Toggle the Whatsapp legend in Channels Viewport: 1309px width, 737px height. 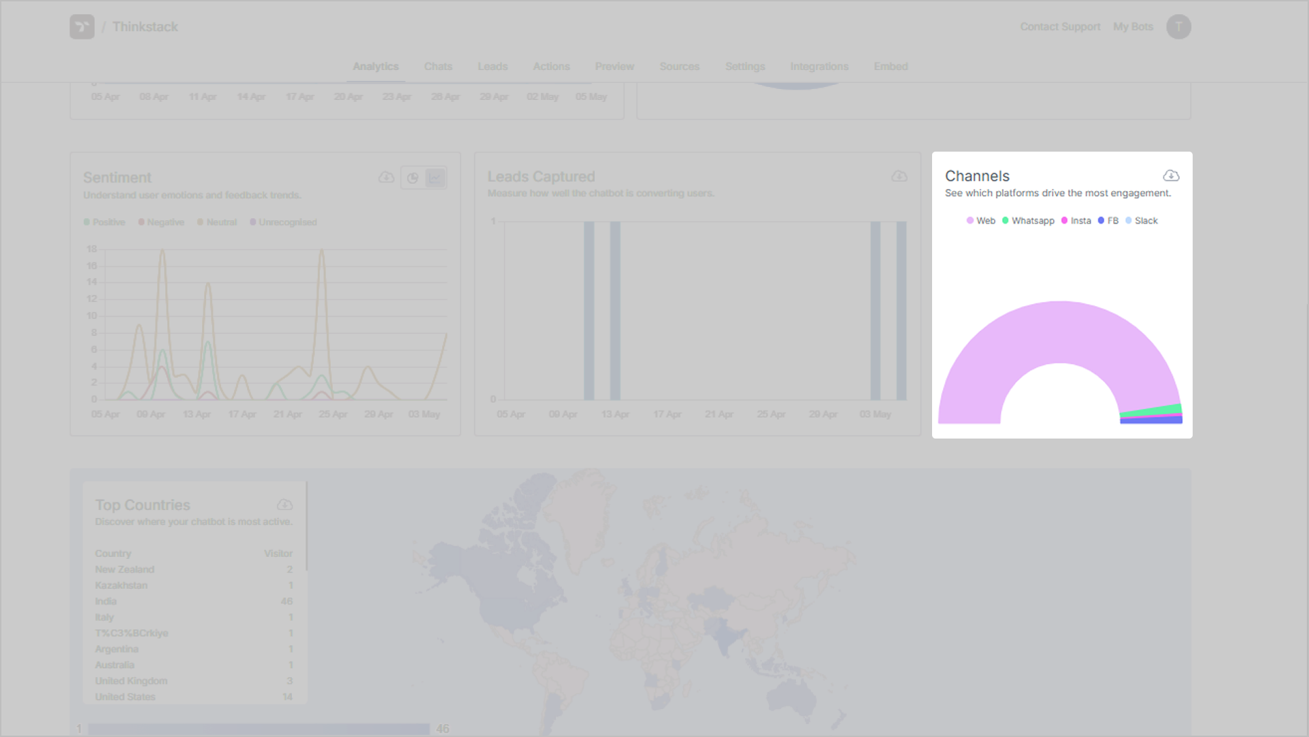click(1028, 221)
